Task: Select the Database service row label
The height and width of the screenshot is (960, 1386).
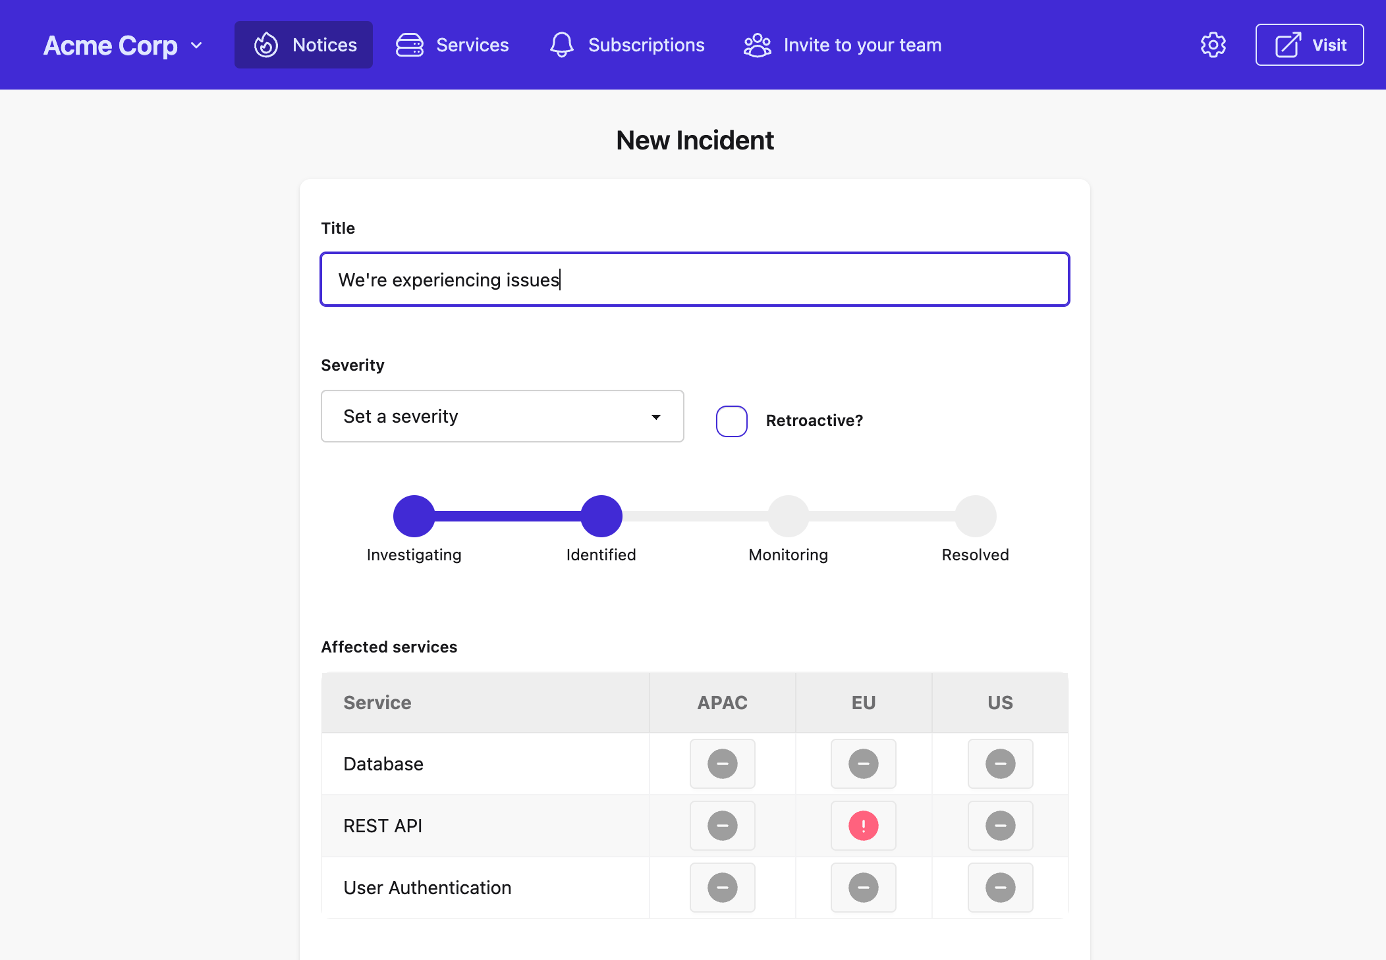Action: pos(383,764)
